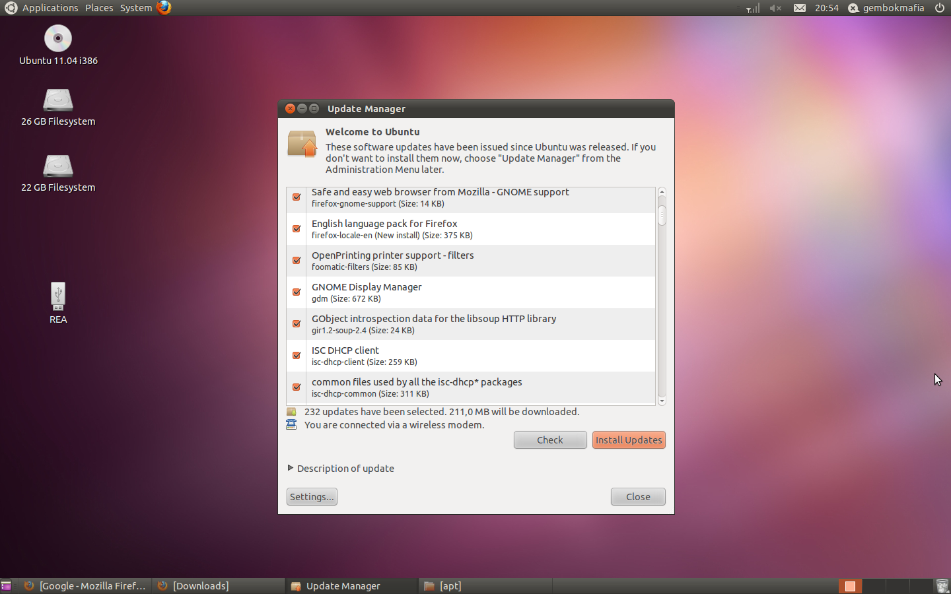The height and width of the screenshot is (594, 951).
Task: Click the Close button in Update Manager
Action: coord(638,497)
